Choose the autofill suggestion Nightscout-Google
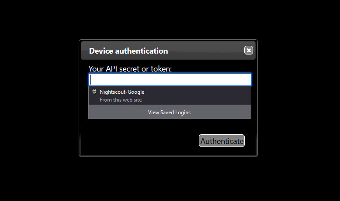 (122, 92)
